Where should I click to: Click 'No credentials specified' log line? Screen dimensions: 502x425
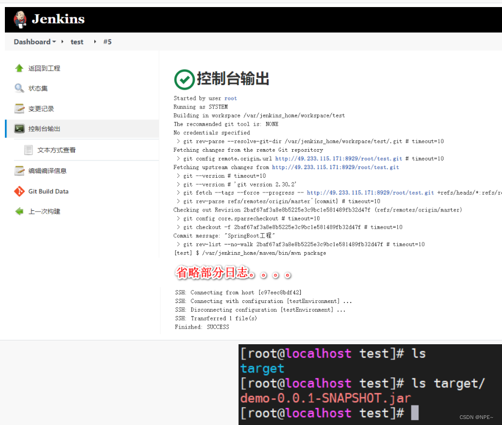pyautogui.click(x=211, y=132)
